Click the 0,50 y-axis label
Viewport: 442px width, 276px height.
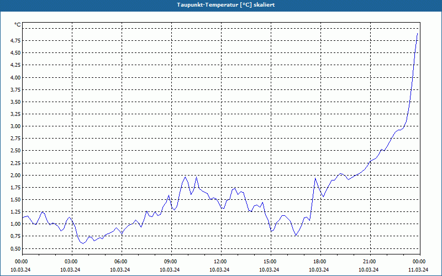[x=15, y=249]
